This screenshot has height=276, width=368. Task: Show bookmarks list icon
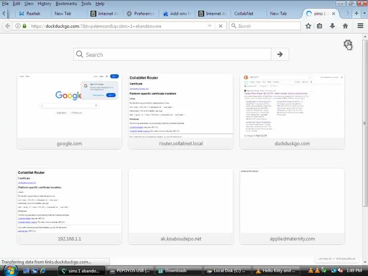point(319,26)
